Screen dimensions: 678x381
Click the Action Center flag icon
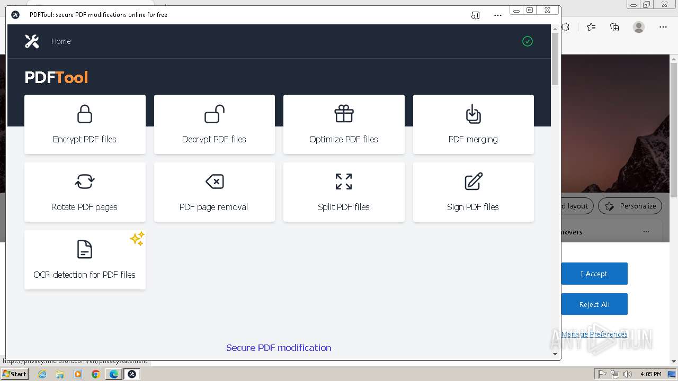coord(602,374)
